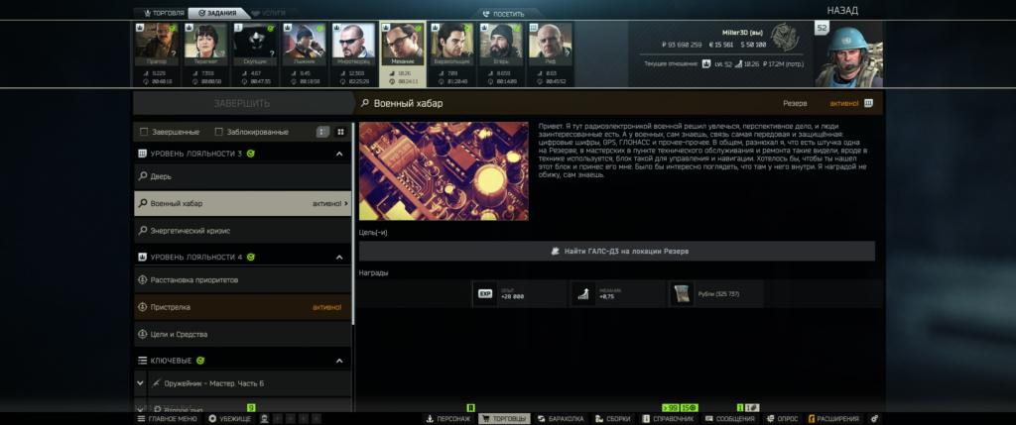The width and height of the screenshot is (1016, 425).
Task: Click the bottom bar character silhouette icon
Action: 264,419
